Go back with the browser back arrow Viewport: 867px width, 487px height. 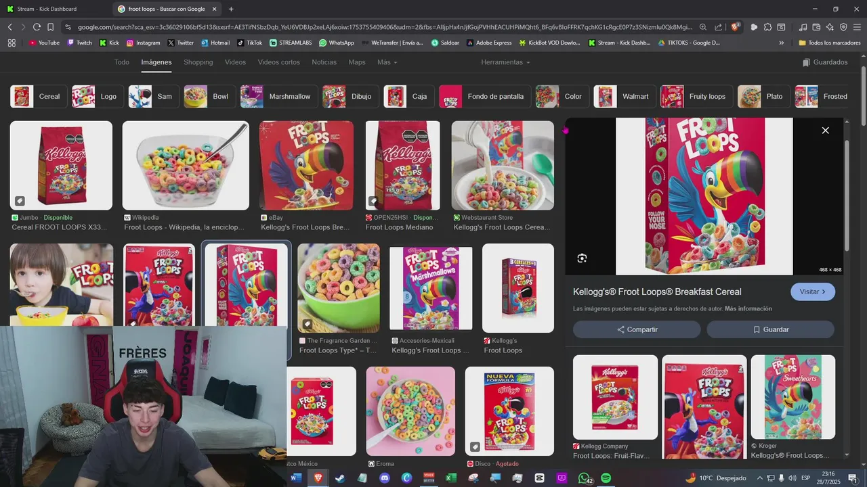tap(9, 27)
